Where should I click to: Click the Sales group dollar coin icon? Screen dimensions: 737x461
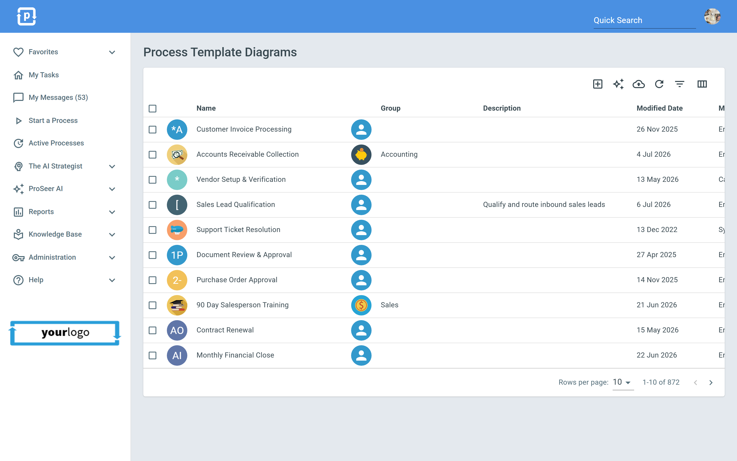(x=361, y=305)
